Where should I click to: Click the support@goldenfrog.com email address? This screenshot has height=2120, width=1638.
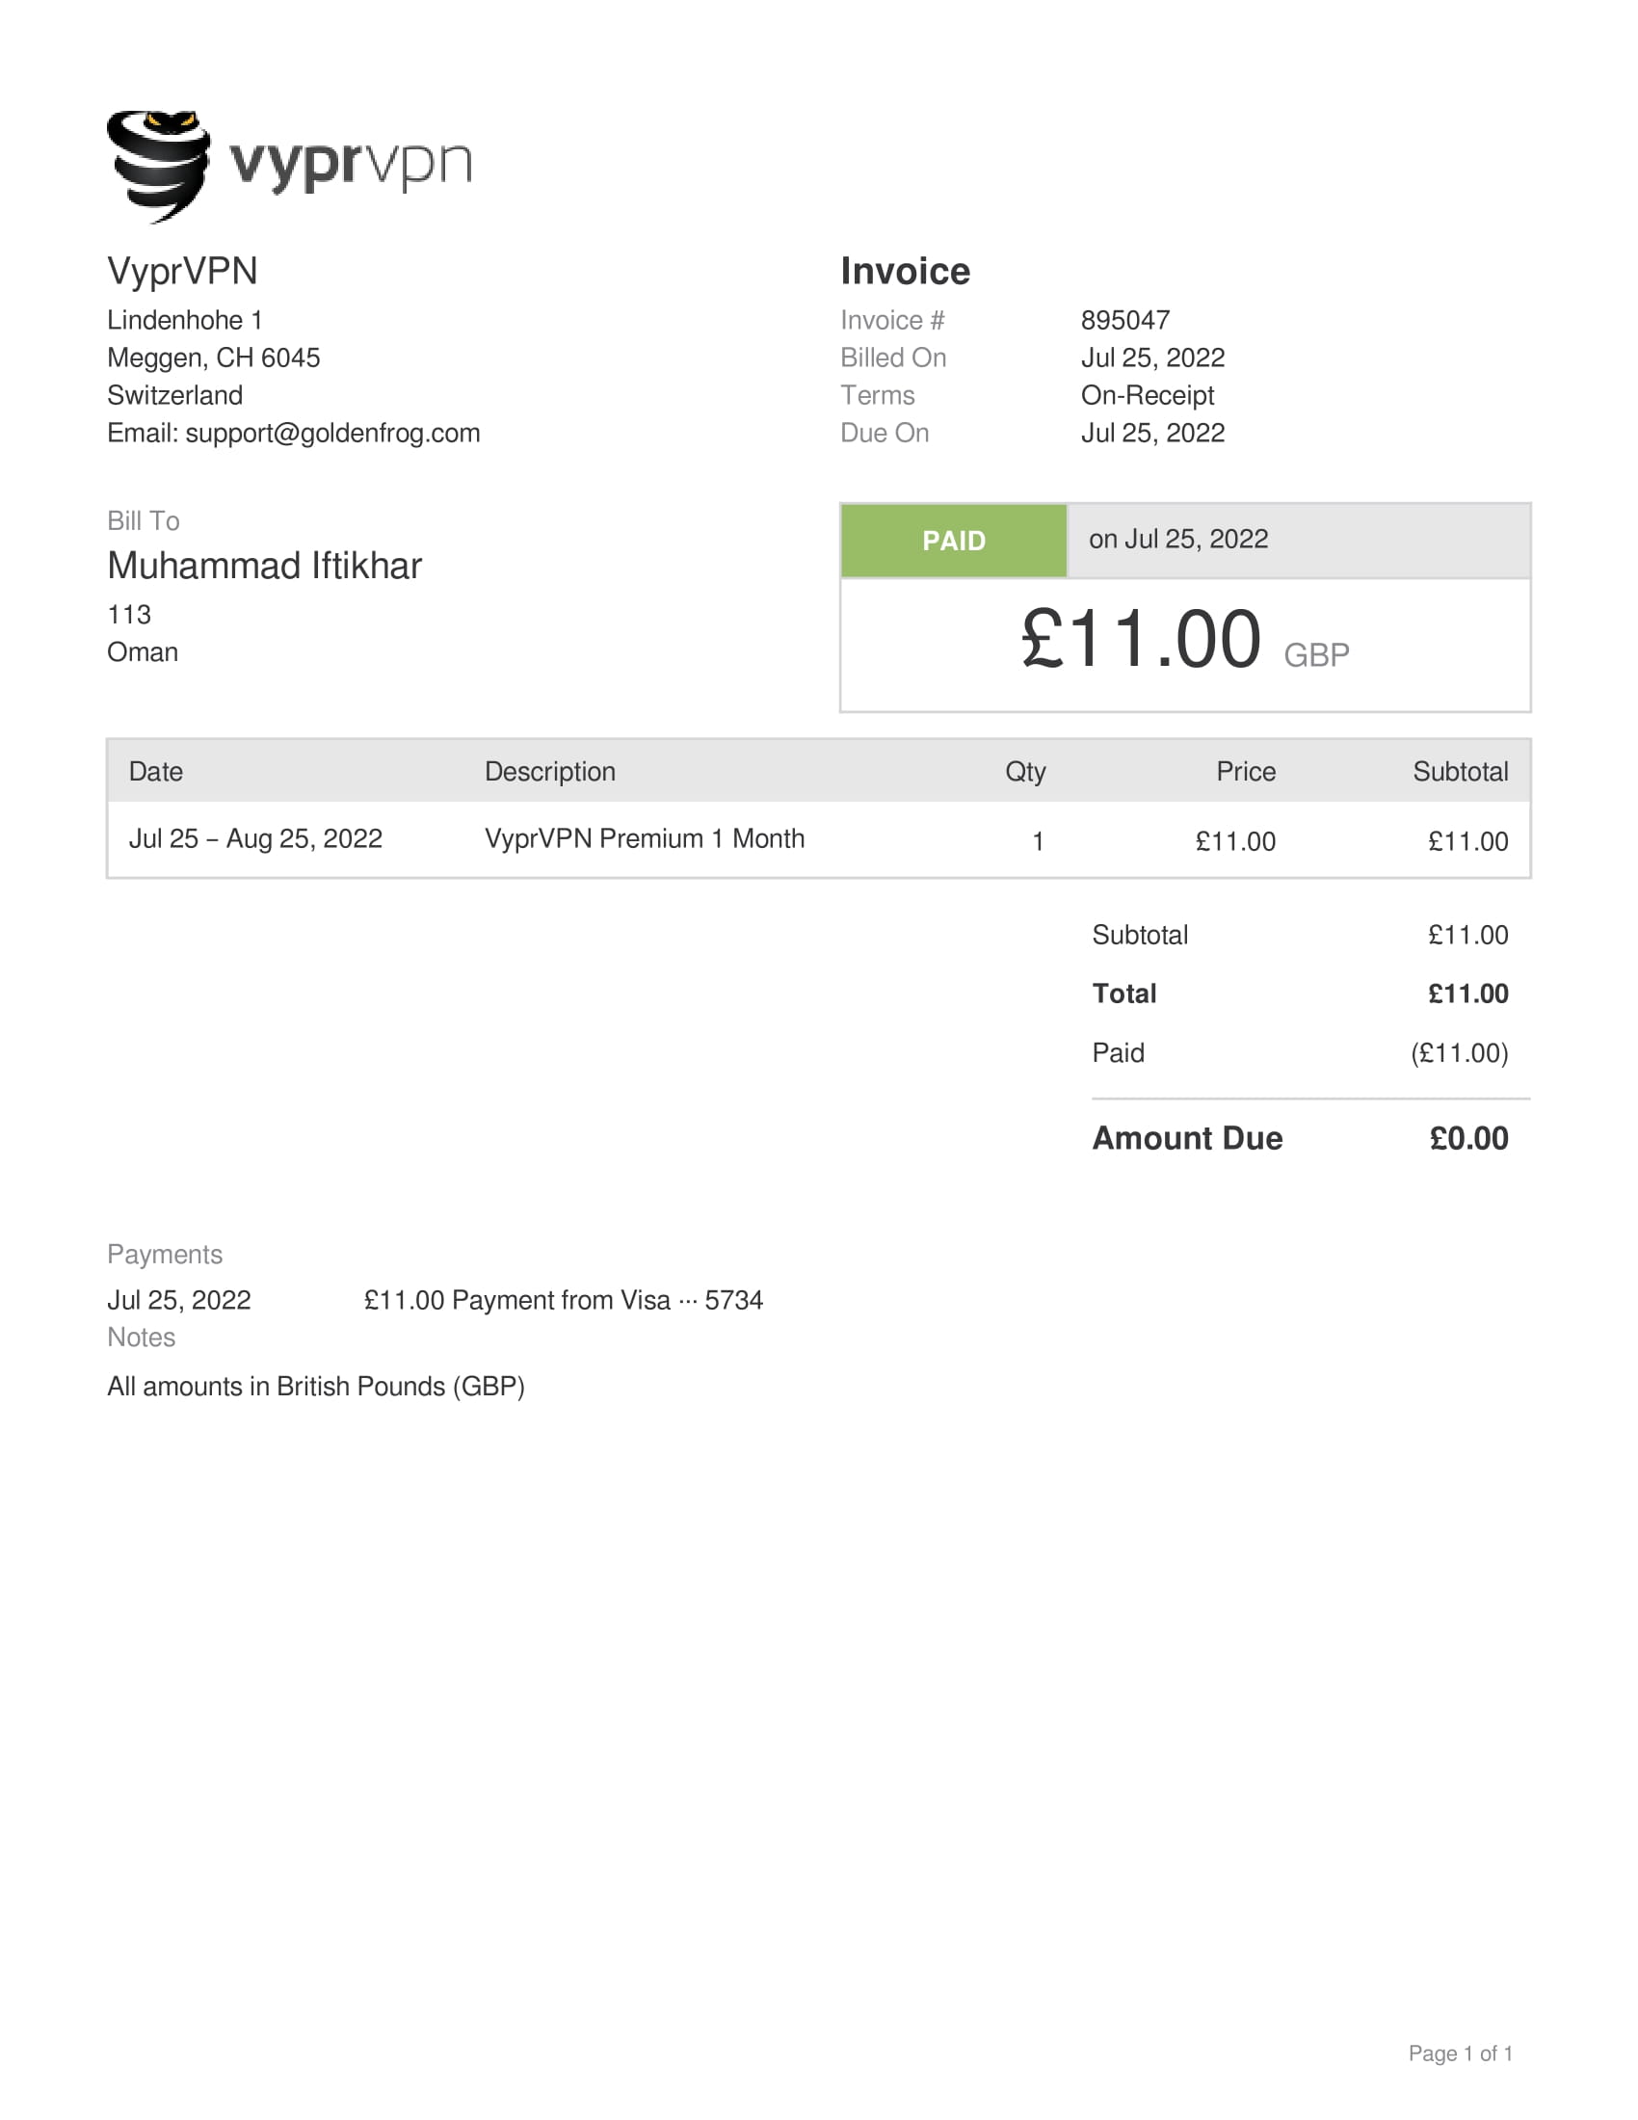331,433
